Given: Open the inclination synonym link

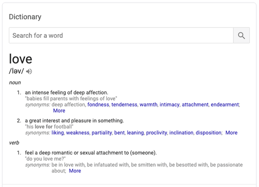Looking at the screenshot, I should click(x=181, y=133).
